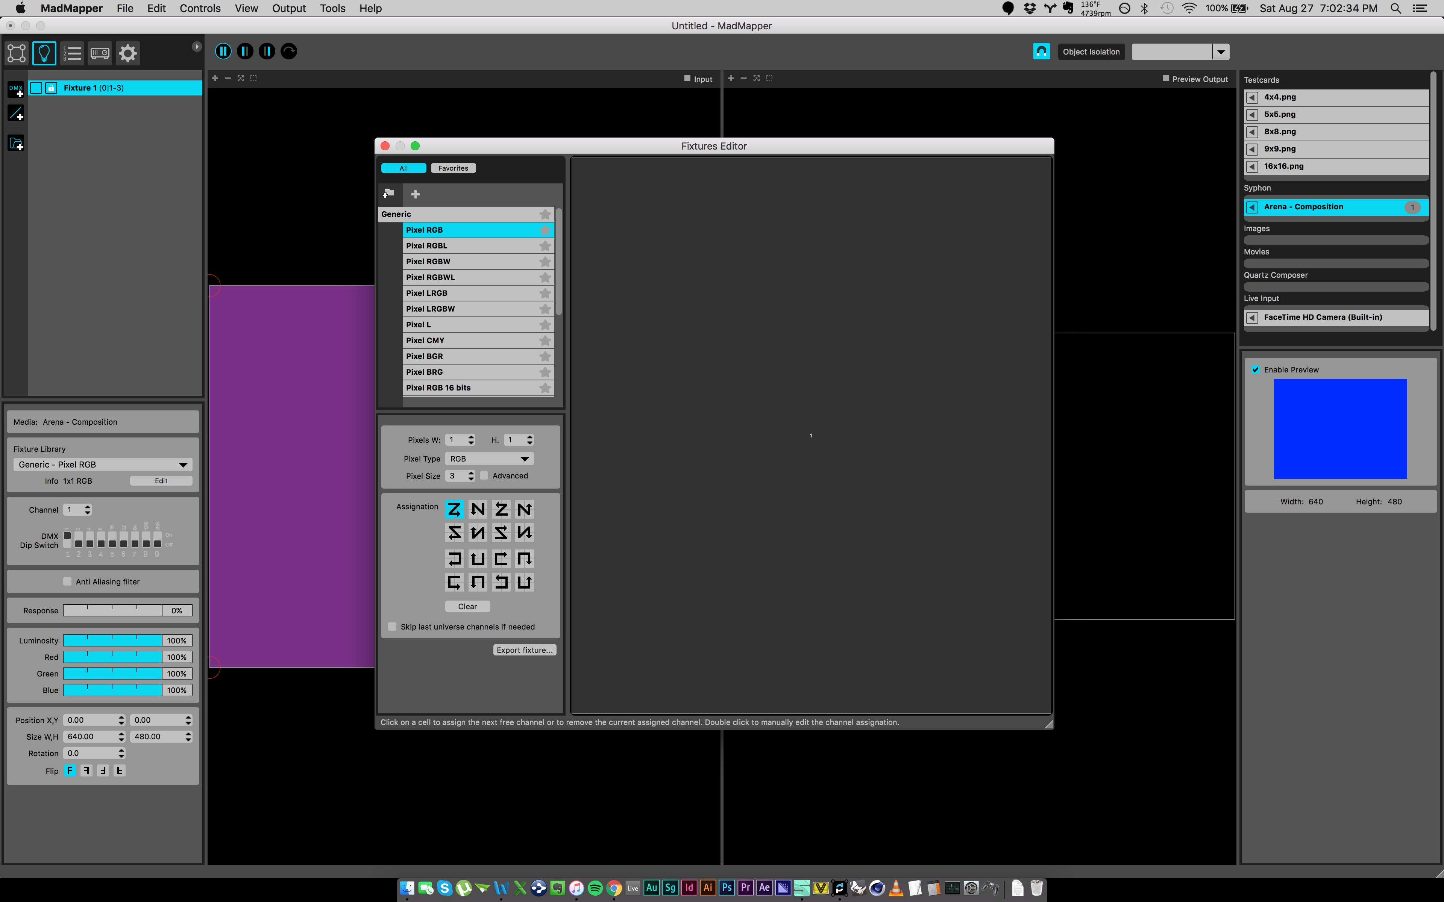Toggle Anti Aliasing filter checkbox
The height and width of the screenshot is (902, 1444).
[x=65, y=581]
